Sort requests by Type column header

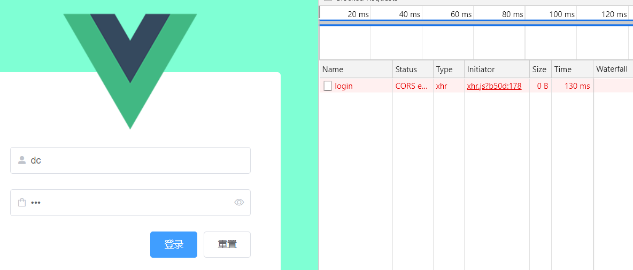point(449,70)
